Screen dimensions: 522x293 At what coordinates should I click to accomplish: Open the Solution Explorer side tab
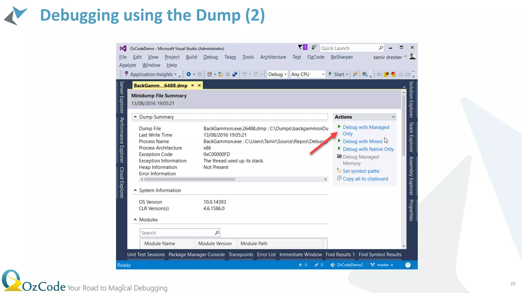(411, 99)
